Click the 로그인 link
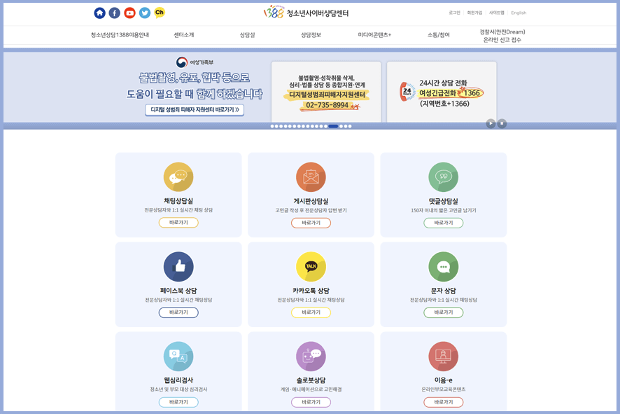620x414 pixels. (x=454, y=13)
